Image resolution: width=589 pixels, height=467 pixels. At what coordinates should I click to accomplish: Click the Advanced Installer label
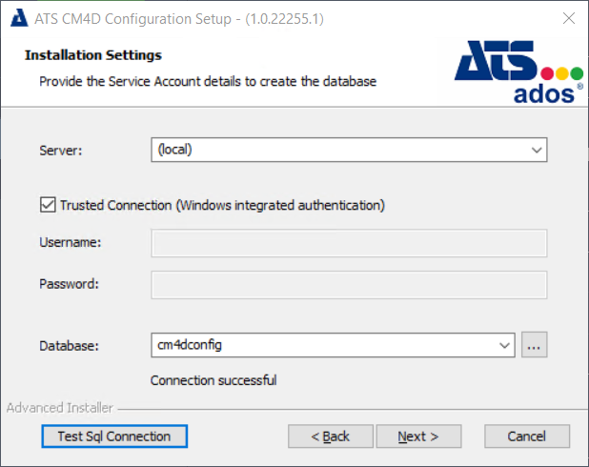60,408
